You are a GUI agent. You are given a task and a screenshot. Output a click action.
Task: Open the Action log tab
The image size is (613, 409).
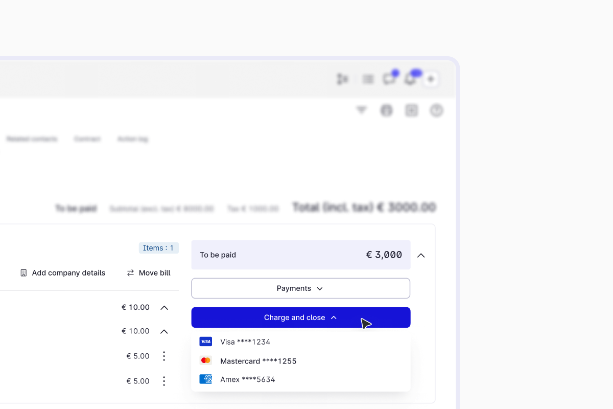[x=133, y=139]
